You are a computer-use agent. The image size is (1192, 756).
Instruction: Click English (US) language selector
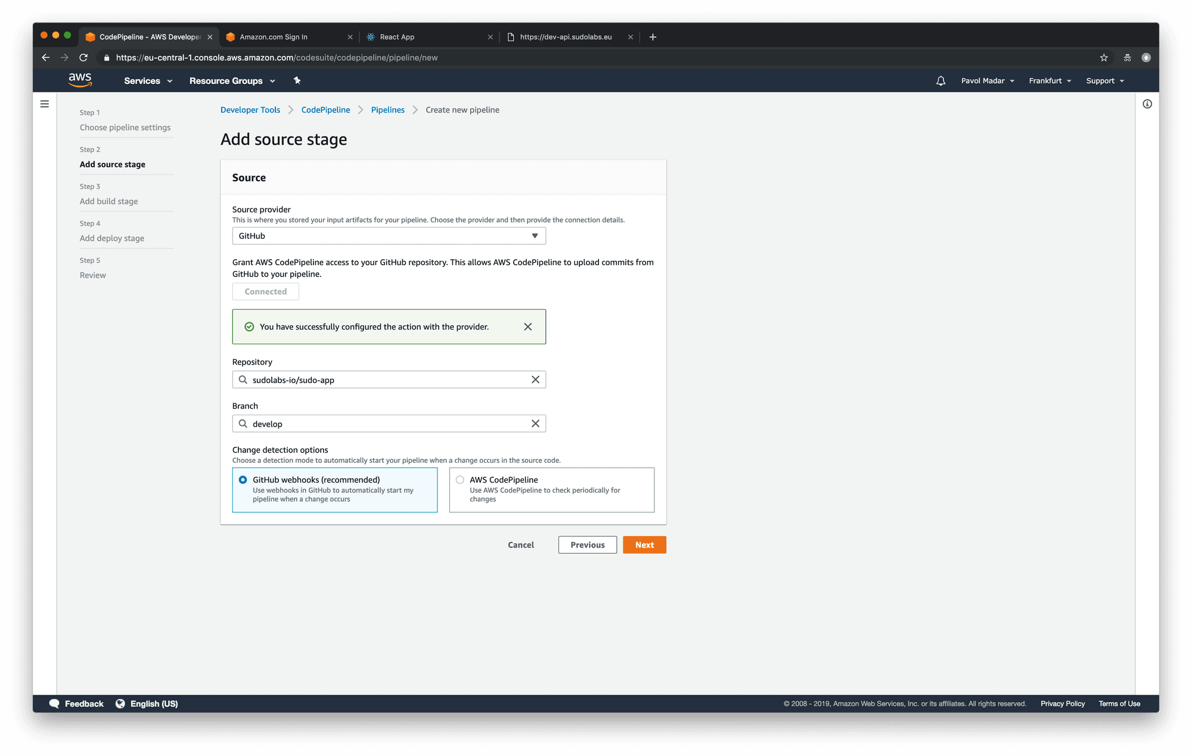(154, 704)
